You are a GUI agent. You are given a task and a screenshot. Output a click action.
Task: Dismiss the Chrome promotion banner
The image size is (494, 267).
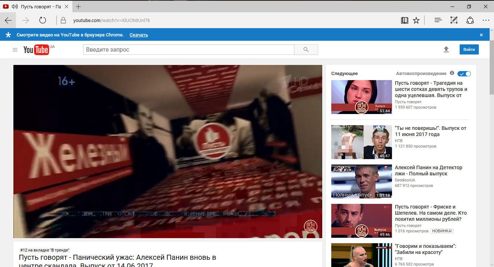pyautogui.click(x=481, y=35)
